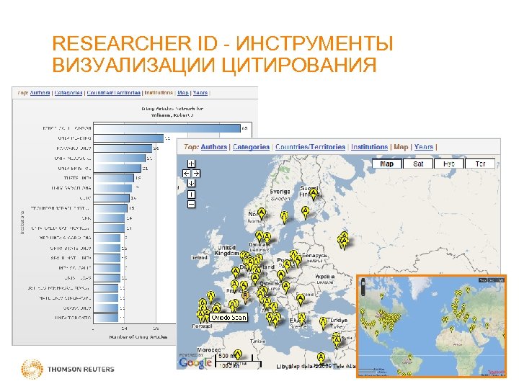Switch map view to Sat imagery

pos(418,164)
